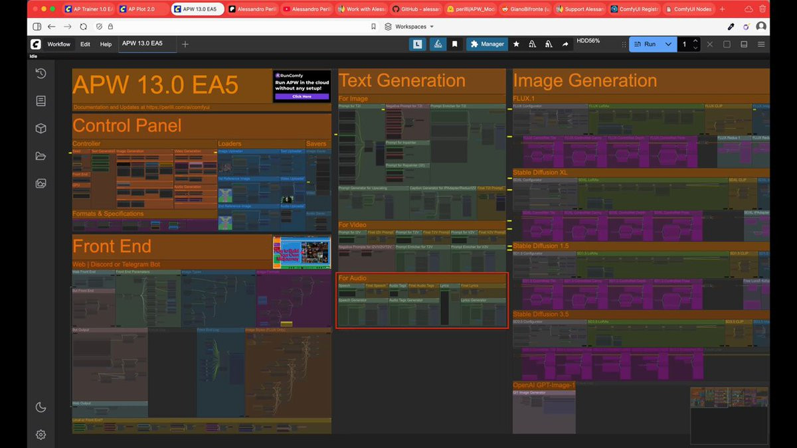Viewport: 797px width, 448px height.
Task: Toggle dark theme with the moon icon
Action: 41,407
